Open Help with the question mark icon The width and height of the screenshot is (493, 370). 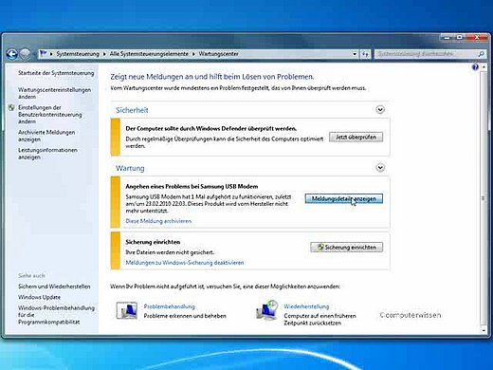[475, 67]
